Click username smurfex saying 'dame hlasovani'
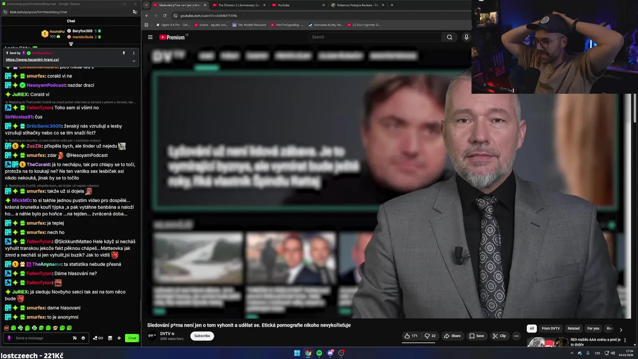The width and height of the screenshot is (638, 359). pyautogui.click(x=36, y=308)
